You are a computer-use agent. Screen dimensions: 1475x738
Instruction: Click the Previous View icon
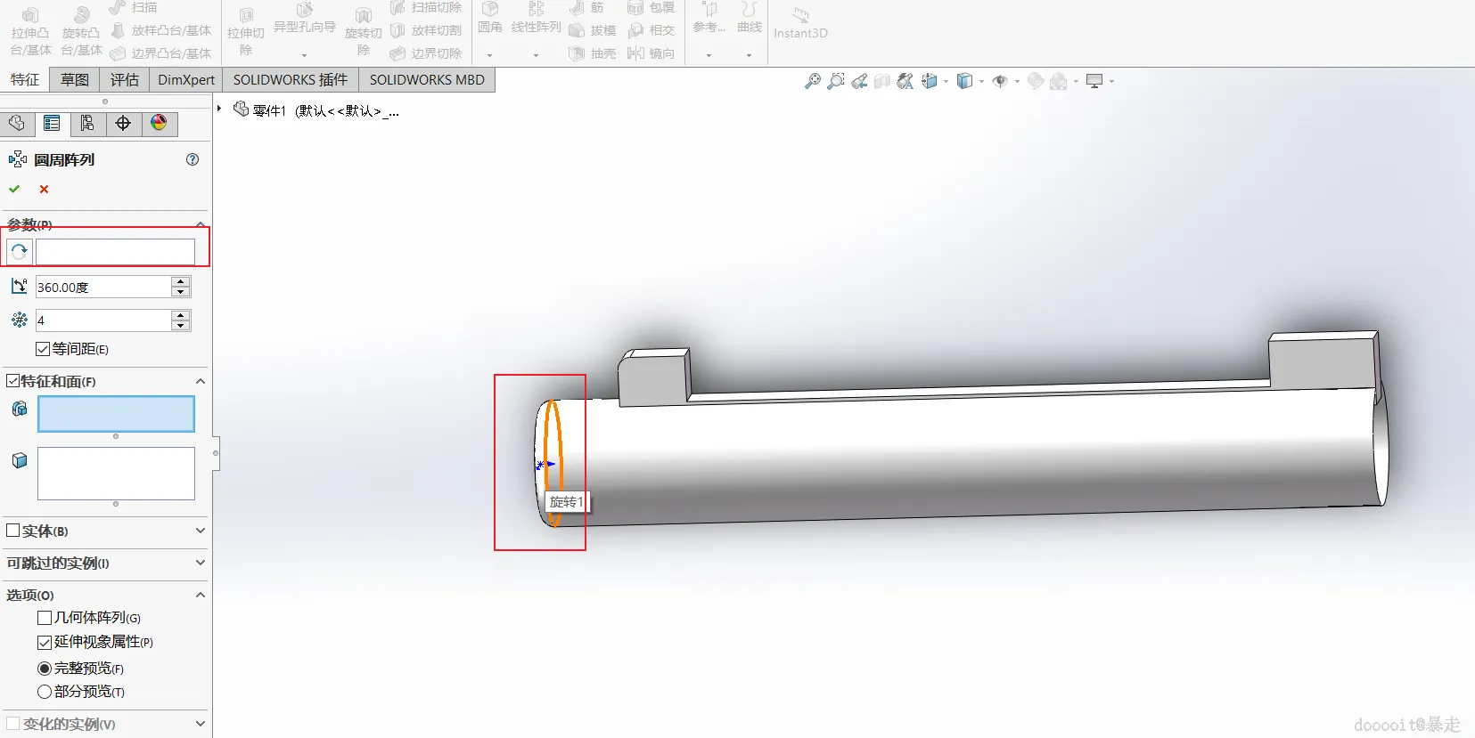859,81
